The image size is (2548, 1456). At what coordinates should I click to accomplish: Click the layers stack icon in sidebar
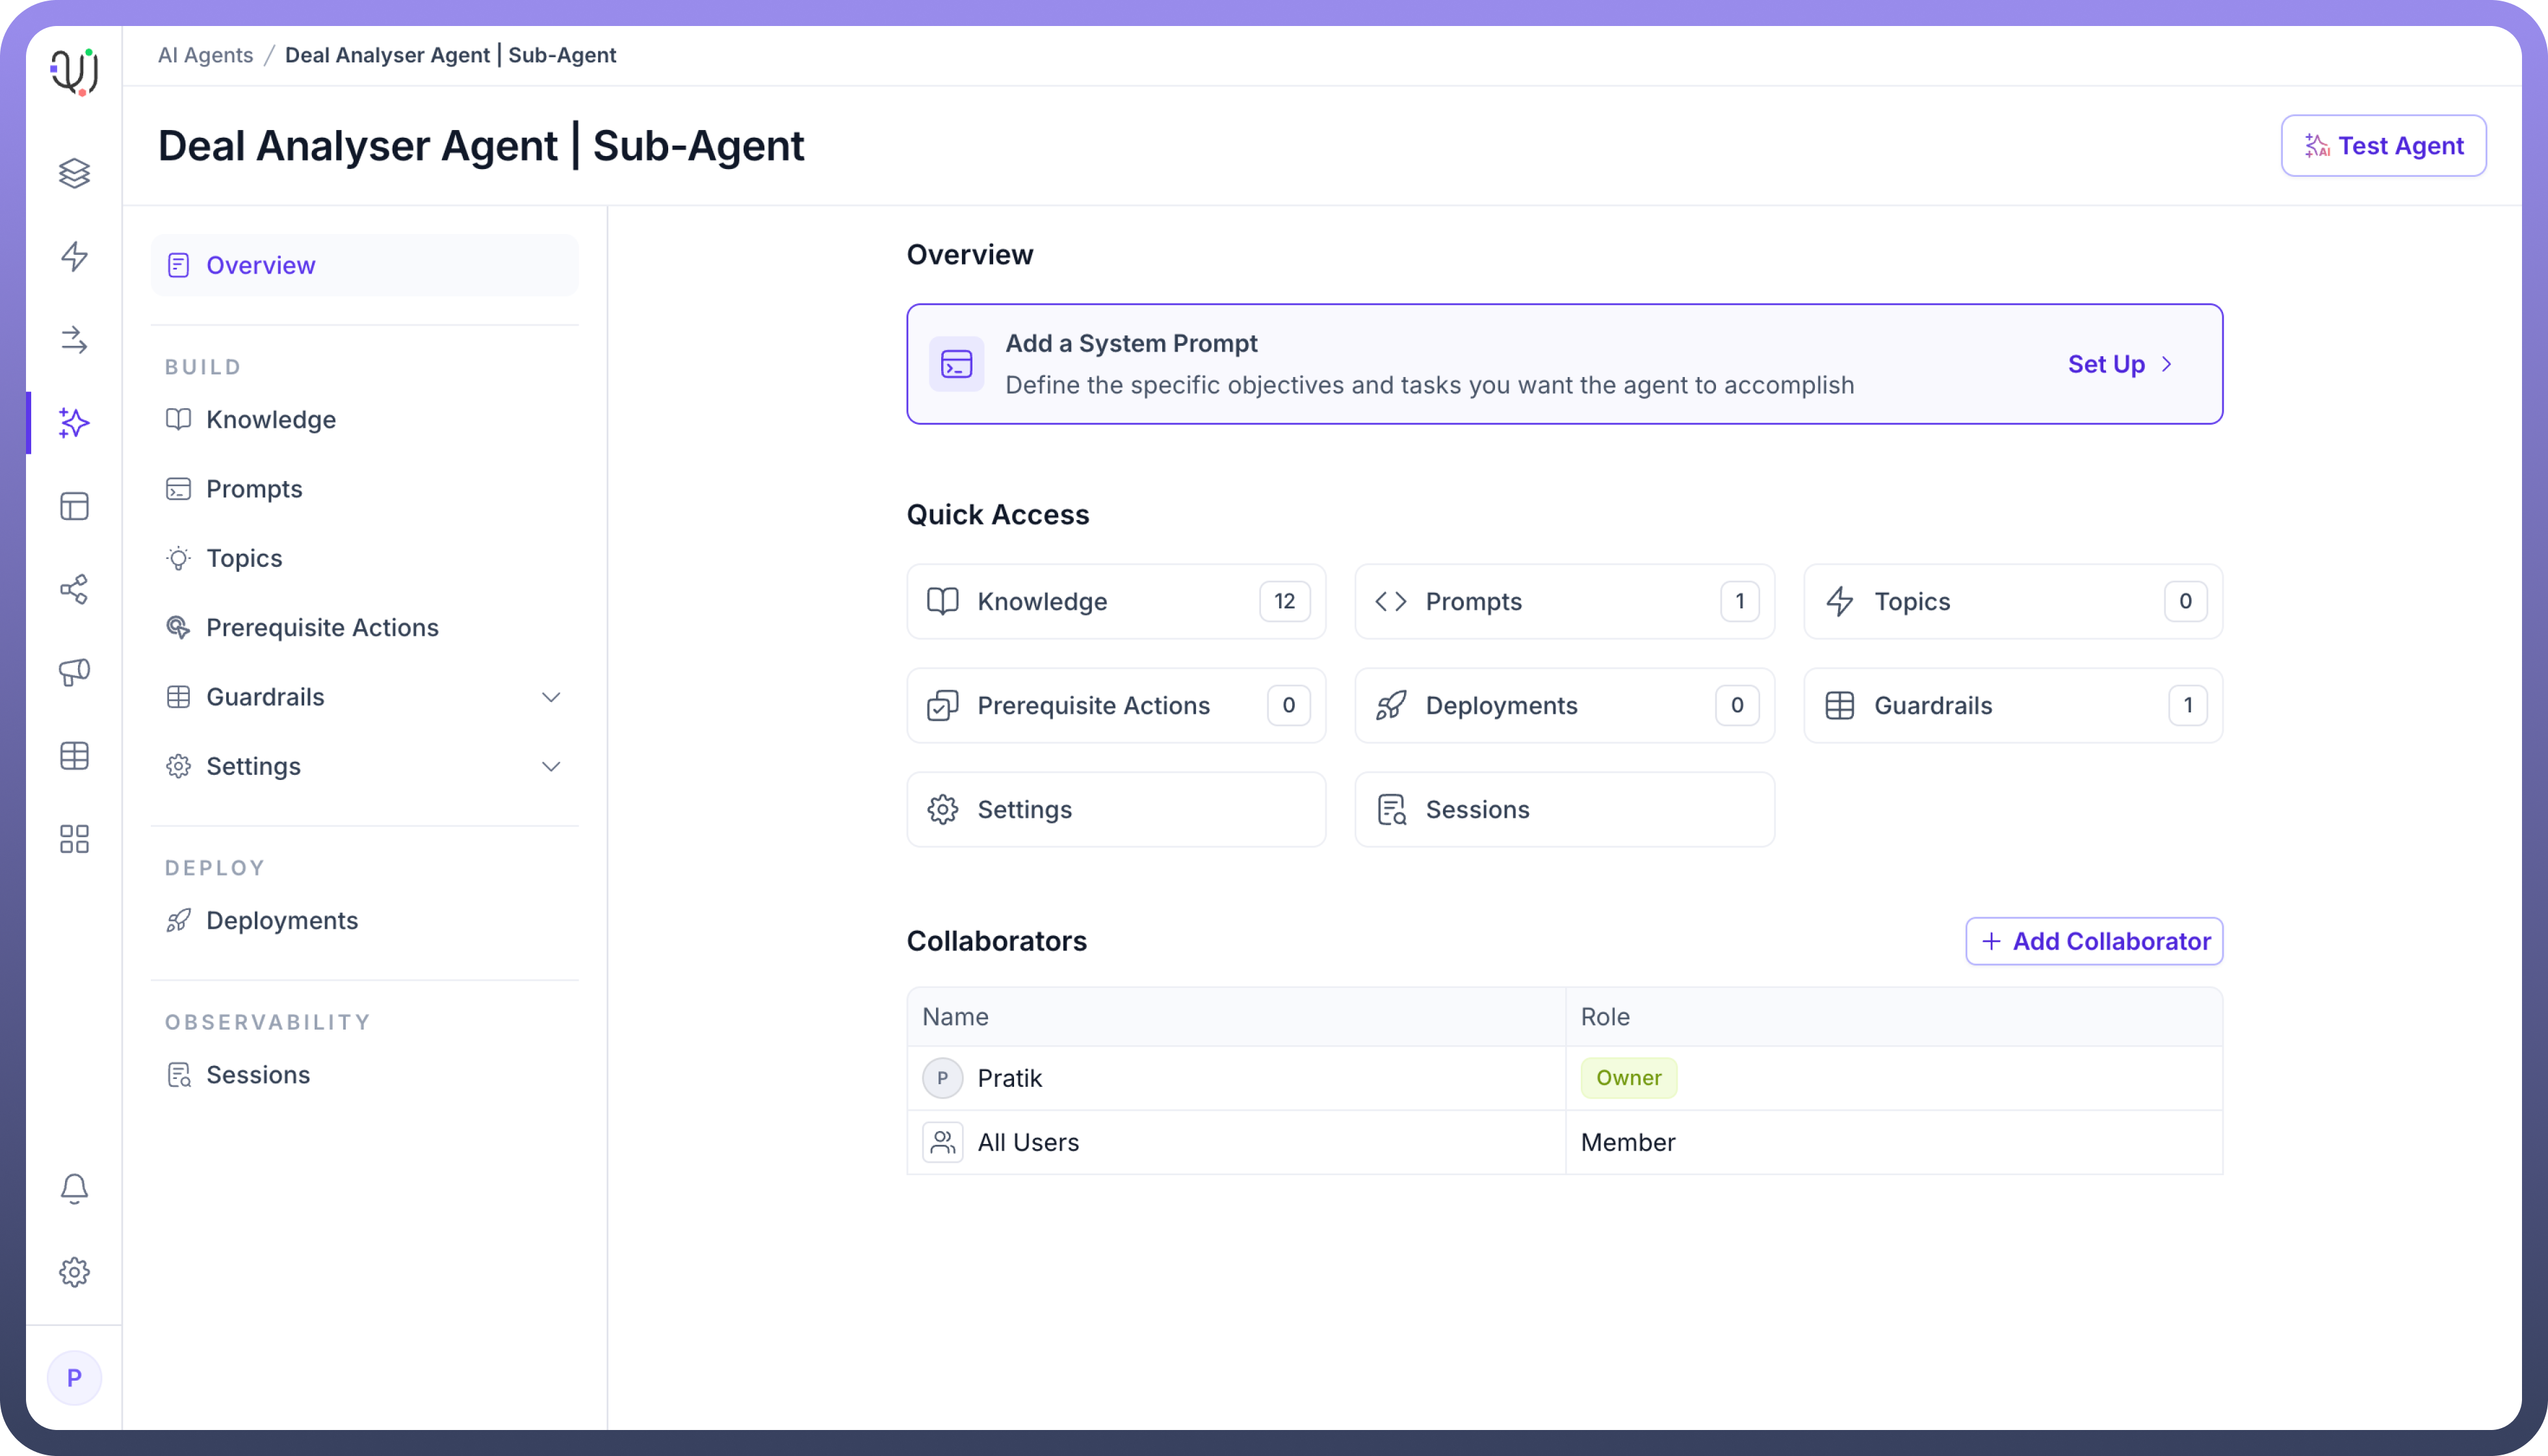coord(74,173)
